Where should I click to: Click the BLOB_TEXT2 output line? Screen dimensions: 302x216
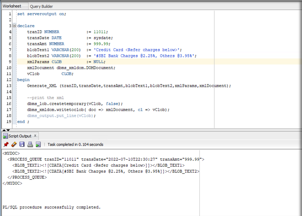coord(106,171)
